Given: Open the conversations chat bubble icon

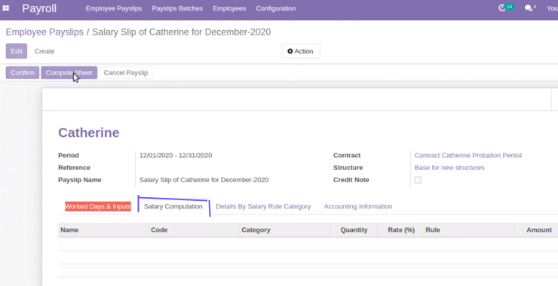Looking at the screenshot, I should [529, 8].
